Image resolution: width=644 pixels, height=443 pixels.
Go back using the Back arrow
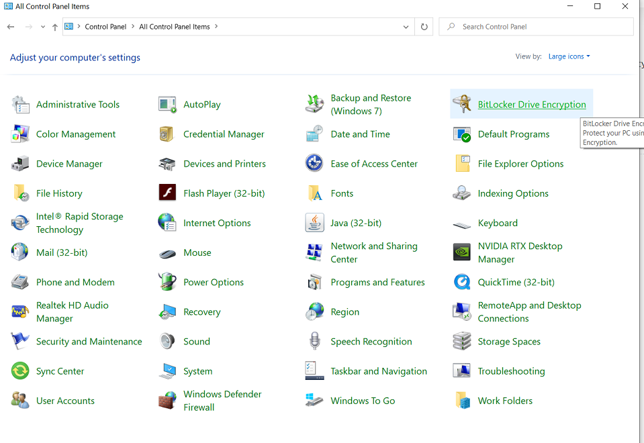[x=11, y=27]
